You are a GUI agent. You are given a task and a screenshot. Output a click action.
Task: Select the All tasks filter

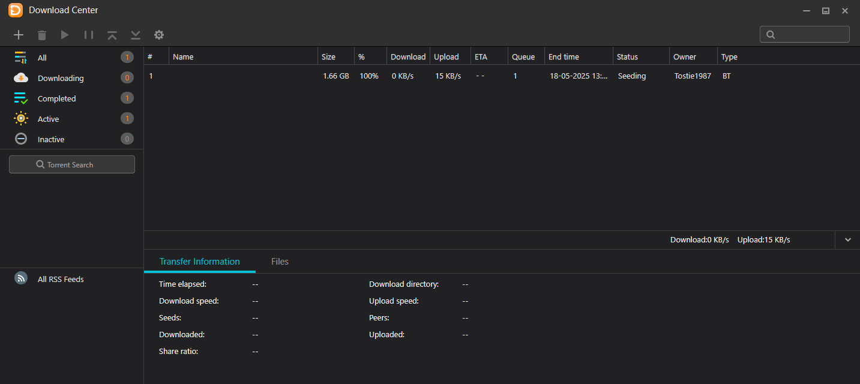pyautogui.click(x=72, y=58)
